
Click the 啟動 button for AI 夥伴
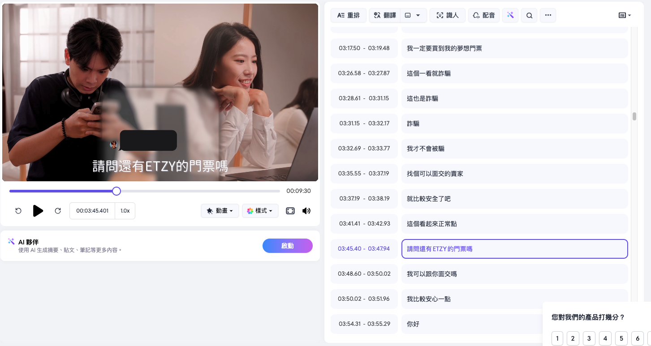pos(287,246)
